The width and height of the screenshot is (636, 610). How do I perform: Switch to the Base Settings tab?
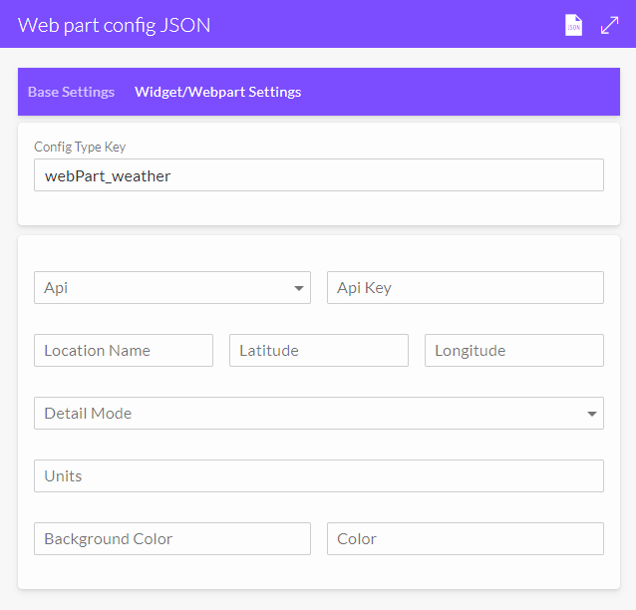point(72,92)
